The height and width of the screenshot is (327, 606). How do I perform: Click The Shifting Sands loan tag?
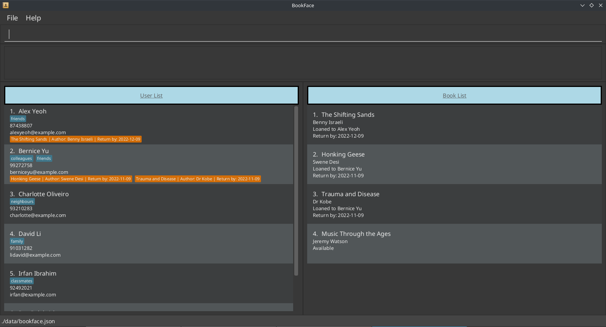[76, 139]
